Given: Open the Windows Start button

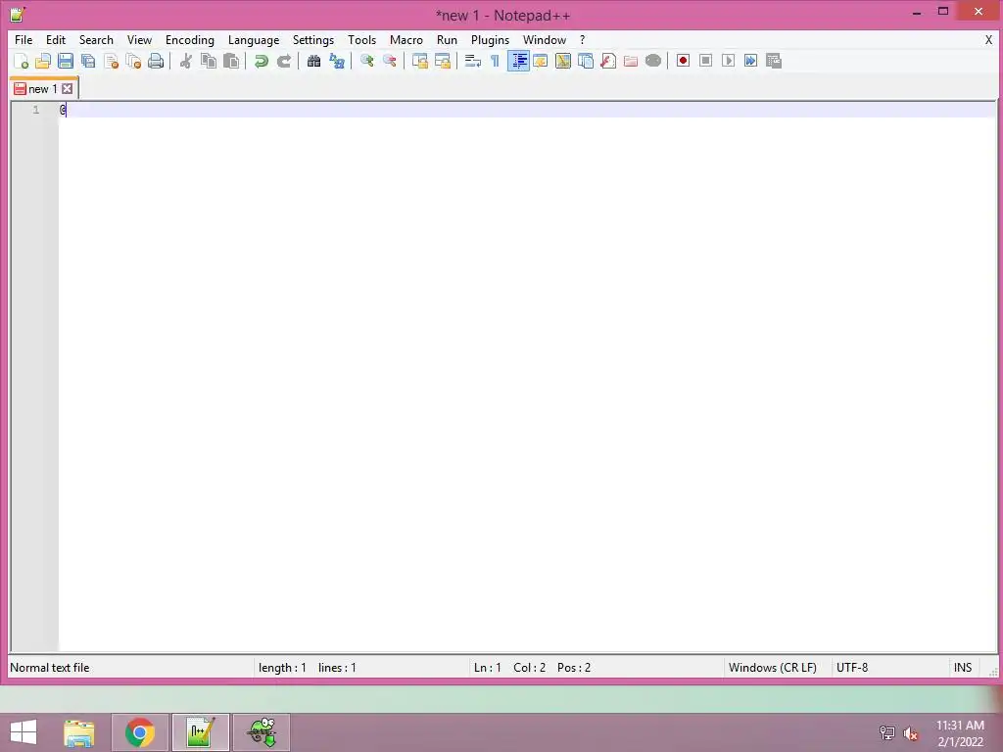Looking at the screenshot, I should (x=24, y=732).
